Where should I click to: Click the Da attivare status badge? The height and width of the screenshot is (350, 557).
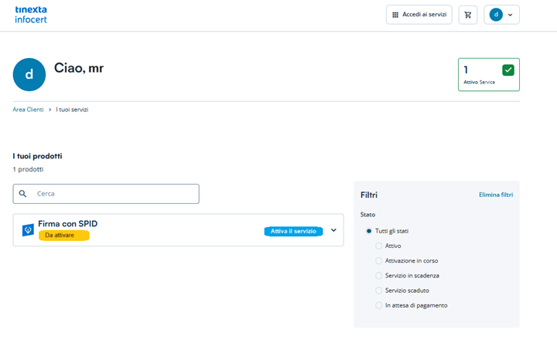click(x=63, y=235)
